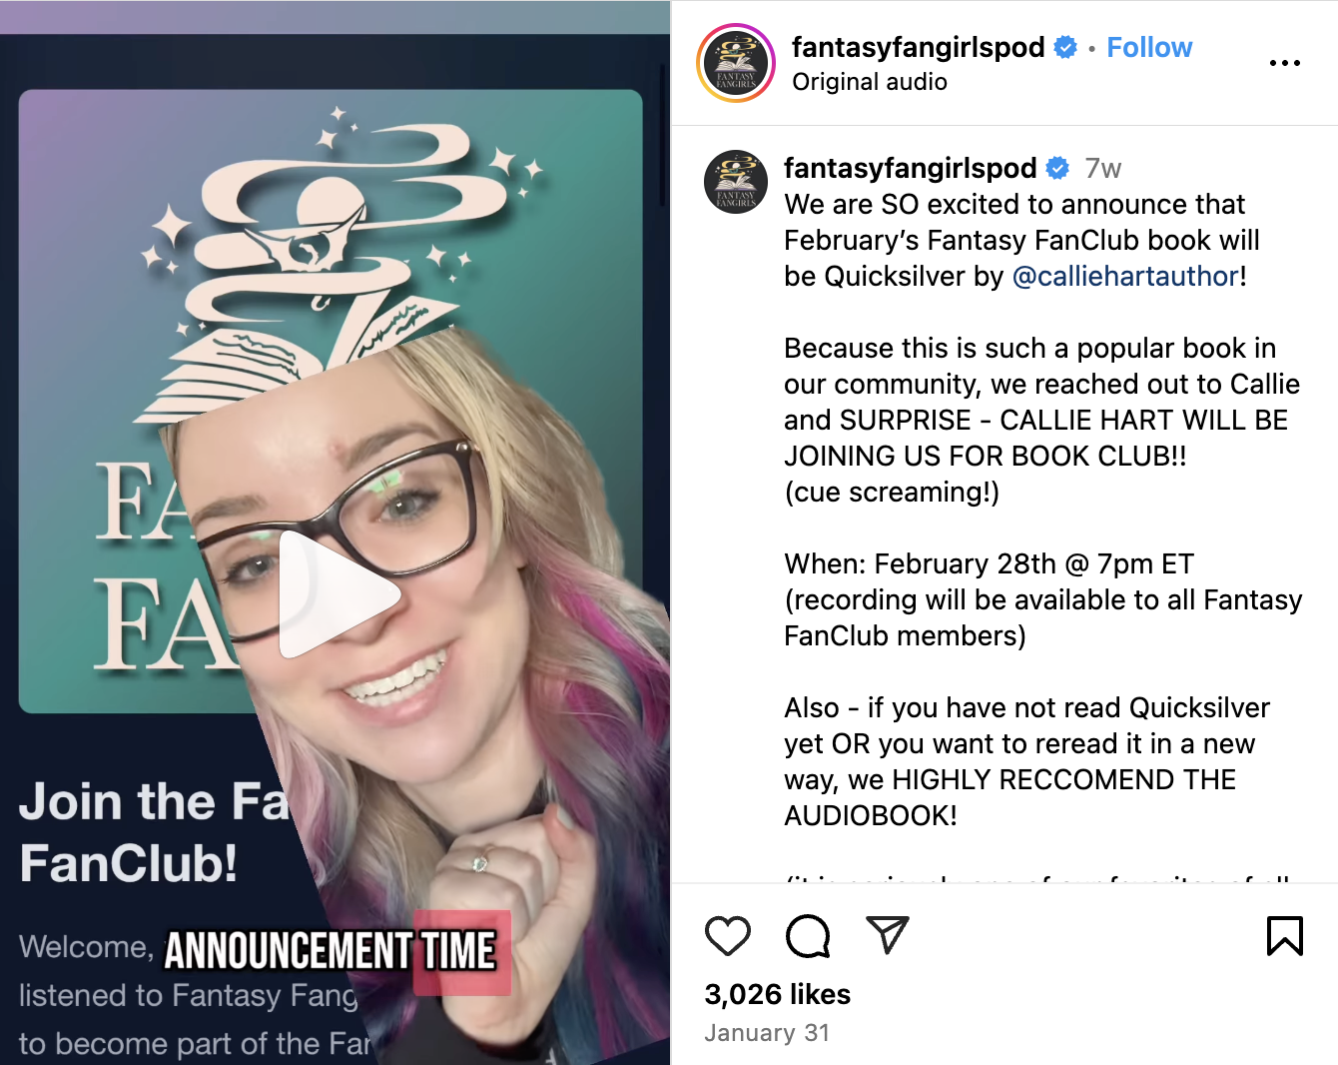Open the @calliehartauthor mention link
The height and width of the screenshot is (1065, 1338).
(1125, 276)
